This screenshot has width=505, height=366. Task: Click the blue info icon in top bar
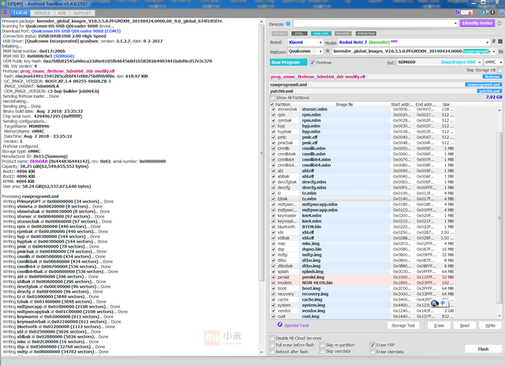tap(484, 13)
